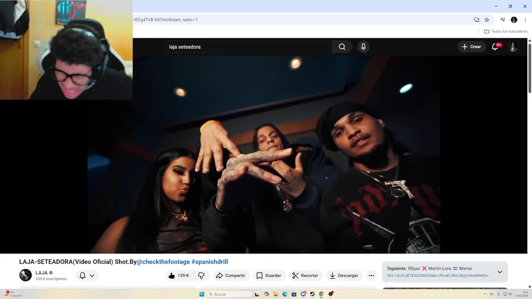The width and height of the screenshot is (532, 299).
Task: Open Google Chrome from the taskbar
Action: [x=321, y=294]
